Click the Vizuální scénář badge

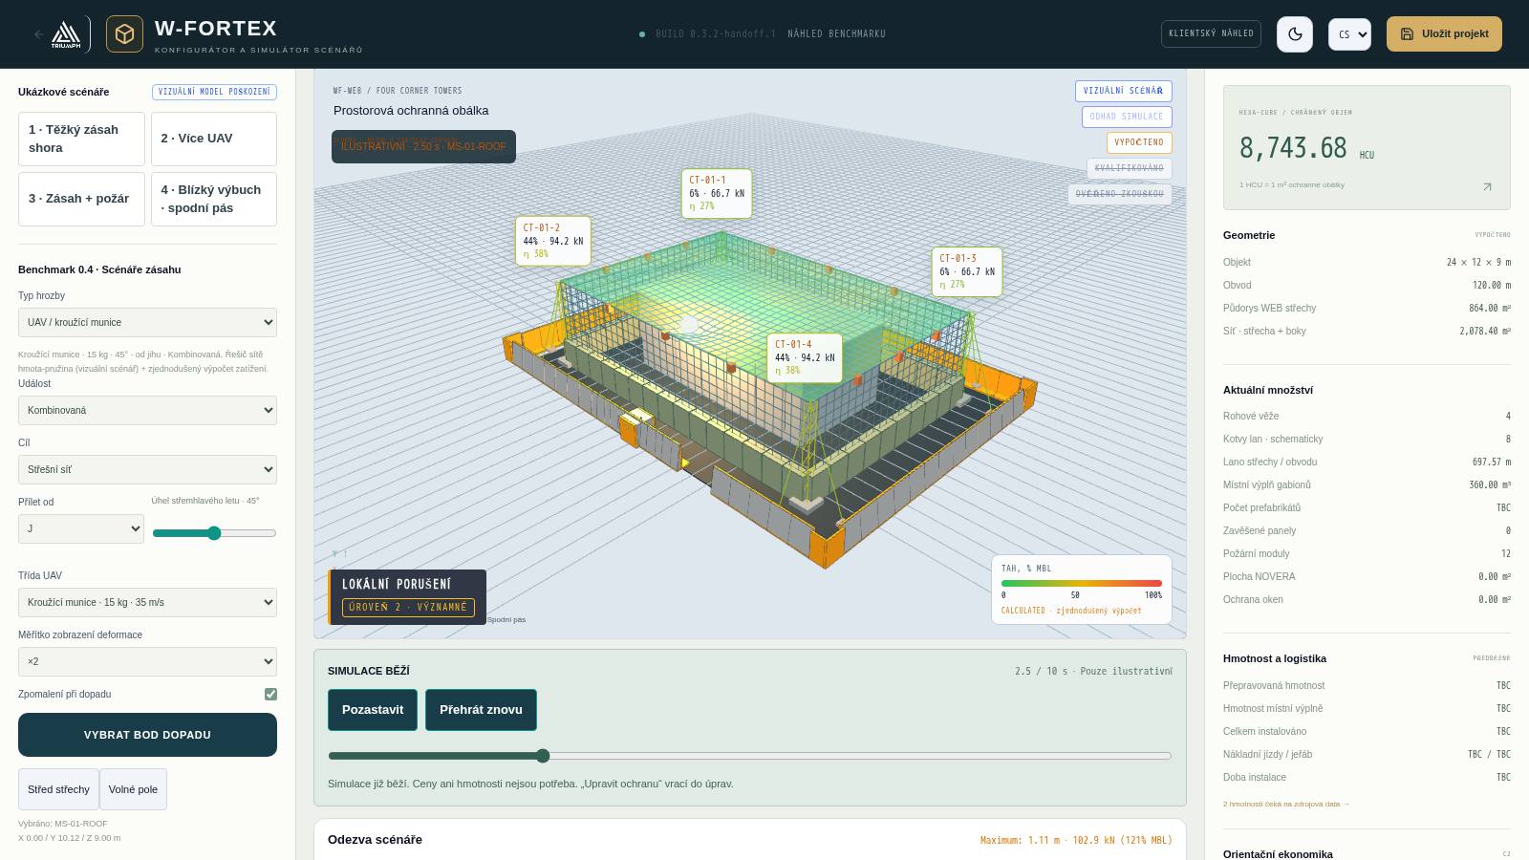[x=1123, y=91]
